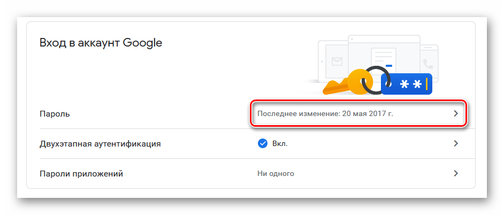
Task: Click "Последнее изменение: 20 мая 2017 г." text
Action: [x=329, y=114]
